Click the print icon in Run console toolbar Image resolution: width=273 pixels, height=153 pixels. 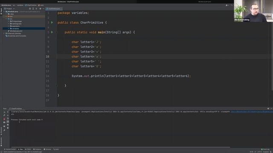click(8, 125)
